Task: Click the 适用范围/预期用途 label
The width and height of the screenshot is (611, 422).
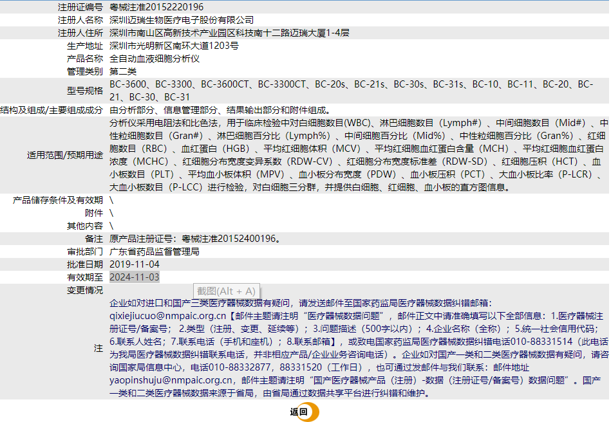Action: (65, 155)
